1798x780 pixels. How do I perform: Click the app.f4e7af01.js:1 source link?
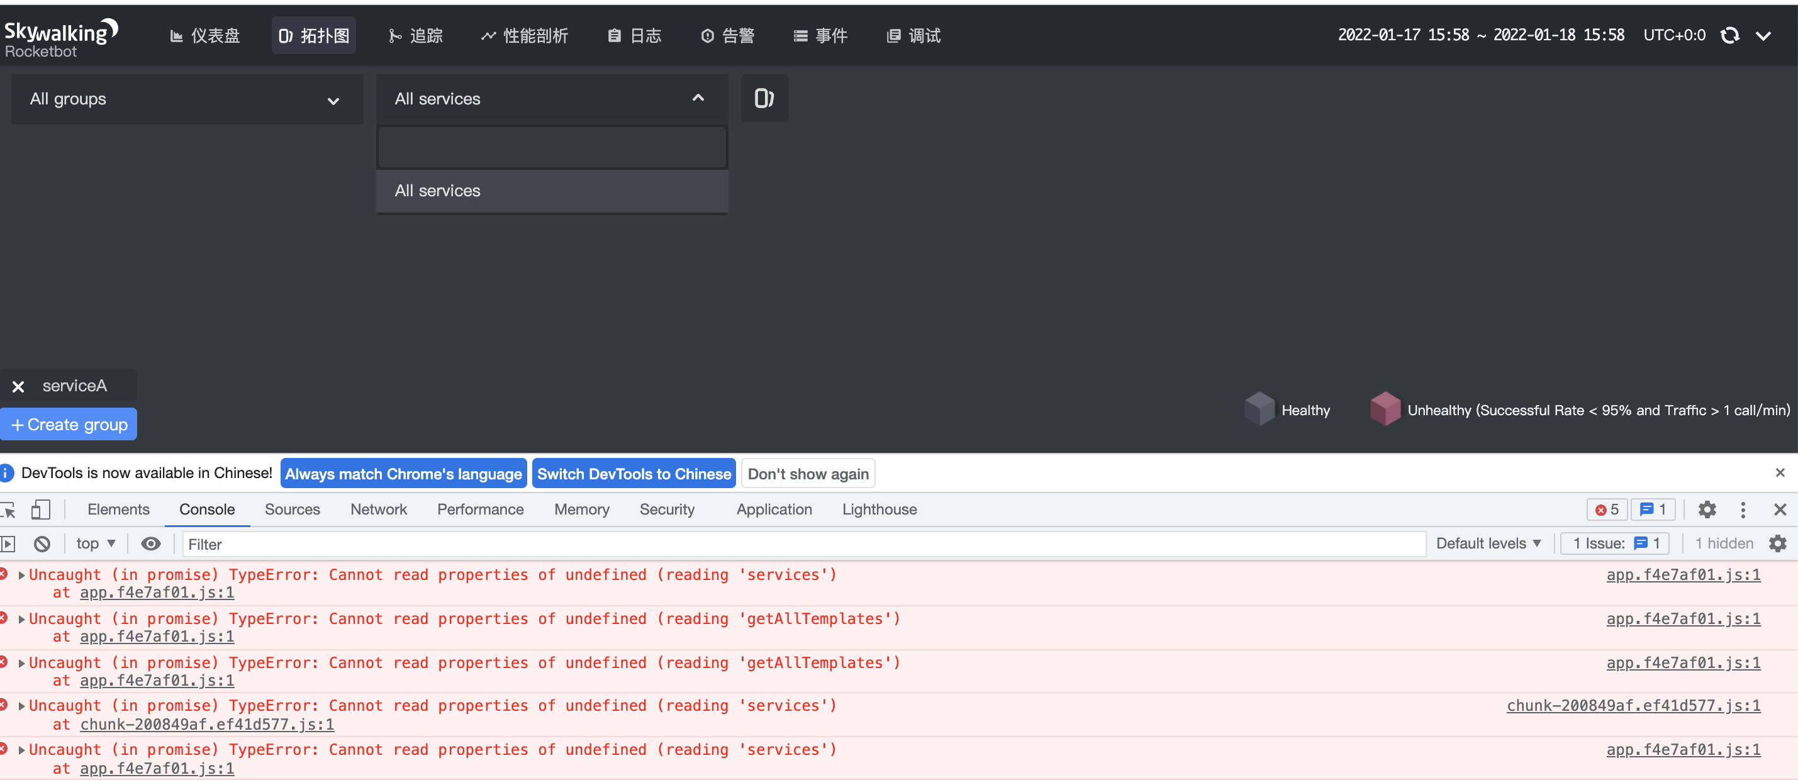pos(1684,575)
